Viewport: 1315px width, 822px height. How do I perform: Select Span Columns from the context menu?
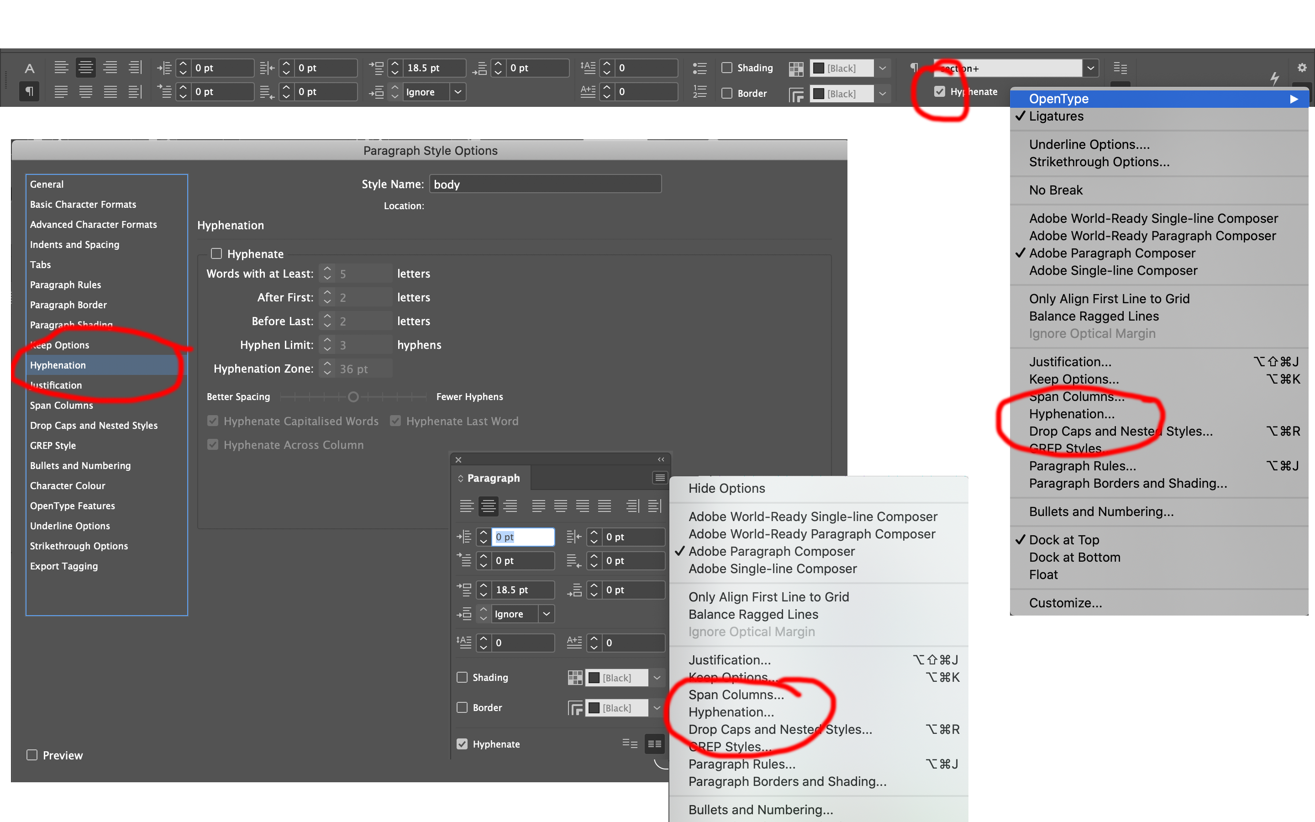pyautogui.click(x=736, y=694)
